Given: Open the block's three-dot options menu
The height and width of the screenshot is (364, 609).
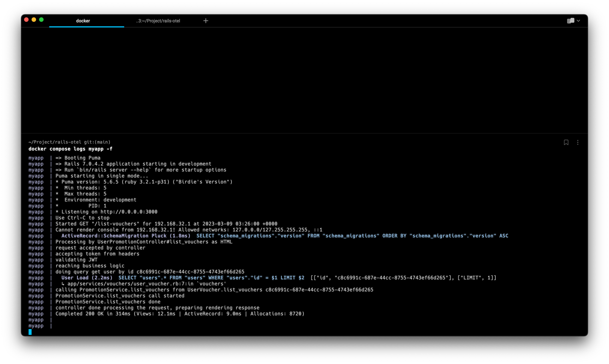Looking at the screenshot, I should (x=577, y=142).
